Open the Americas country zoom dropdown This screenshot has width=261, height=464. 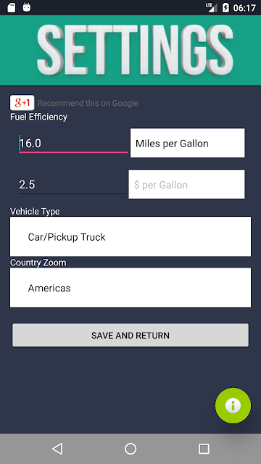point(130,288)
